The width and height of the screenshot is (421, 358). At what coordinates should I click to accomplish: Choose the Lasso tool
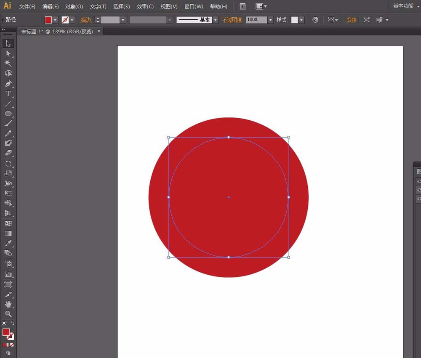8,73
